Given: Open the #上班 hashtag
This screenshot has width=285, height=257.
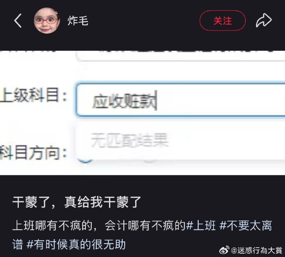Looking at the screenshot, I should pyautogui.click(x=201, y=226).
